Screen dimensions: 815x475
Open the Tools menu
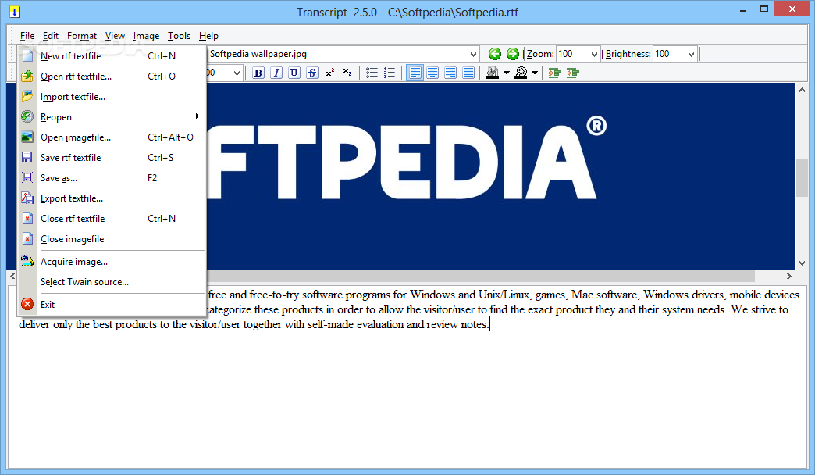tap(179, 36)
